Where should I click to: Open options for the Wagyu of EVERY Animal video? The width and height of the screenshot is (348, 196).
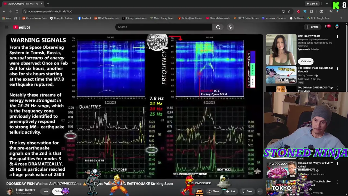[337, 164]
